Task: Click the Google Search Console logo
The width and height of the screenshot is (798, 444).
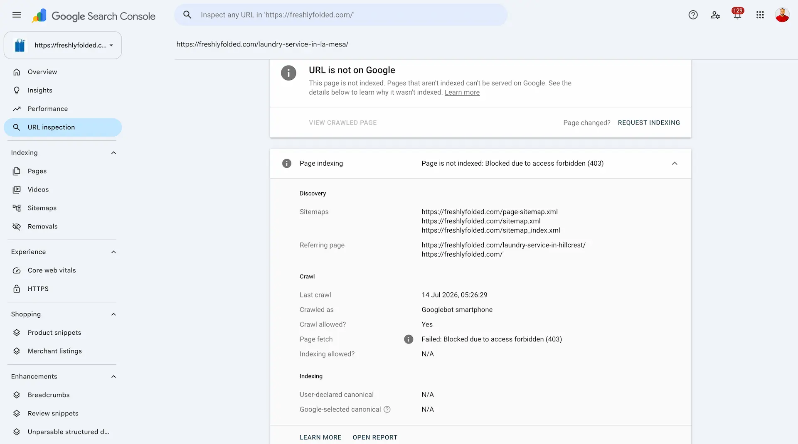Action: click(x=94, y=16)
